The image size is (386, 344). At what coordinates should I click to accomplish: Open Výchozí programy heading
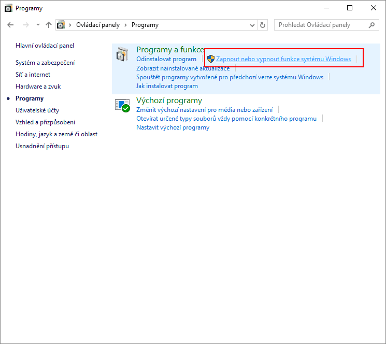(169, 101)
